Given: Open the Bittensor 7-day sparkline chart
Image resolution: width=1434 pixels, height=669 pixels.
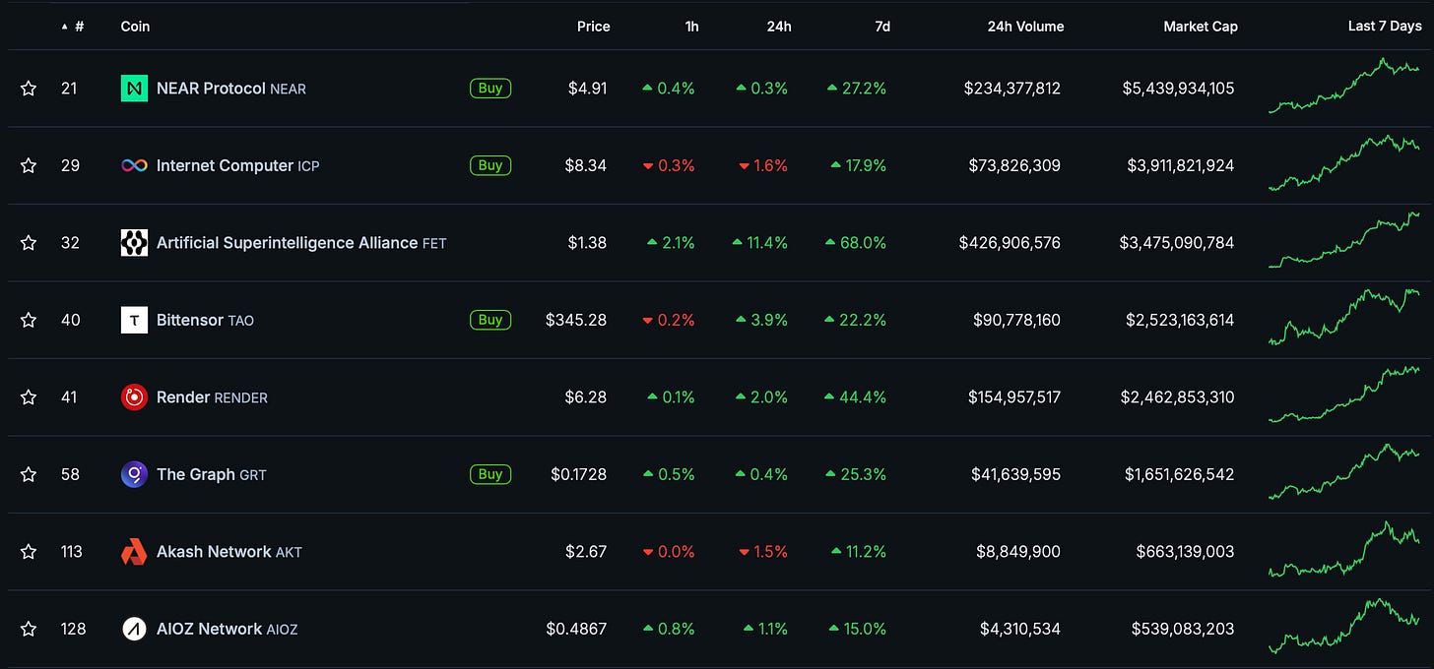Looking at the screenshot, I should [1344, 317].
